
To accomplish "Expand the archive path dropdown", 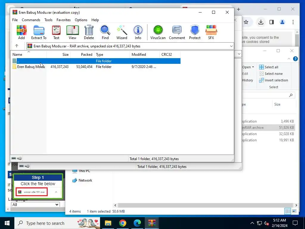I will coord(231,46).
